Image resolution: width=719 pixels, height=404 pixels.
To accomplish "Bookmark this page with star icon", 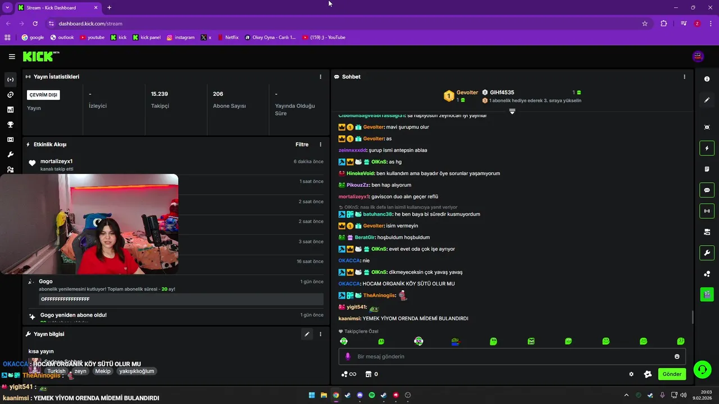I will [645, 24].
